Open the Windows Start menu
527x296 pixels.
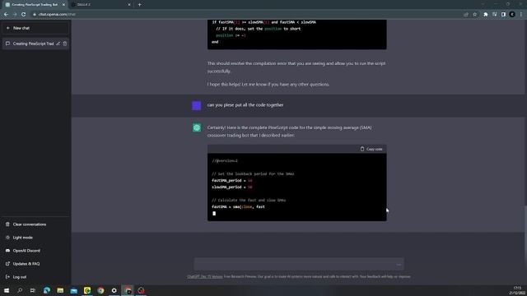(7, 290)
